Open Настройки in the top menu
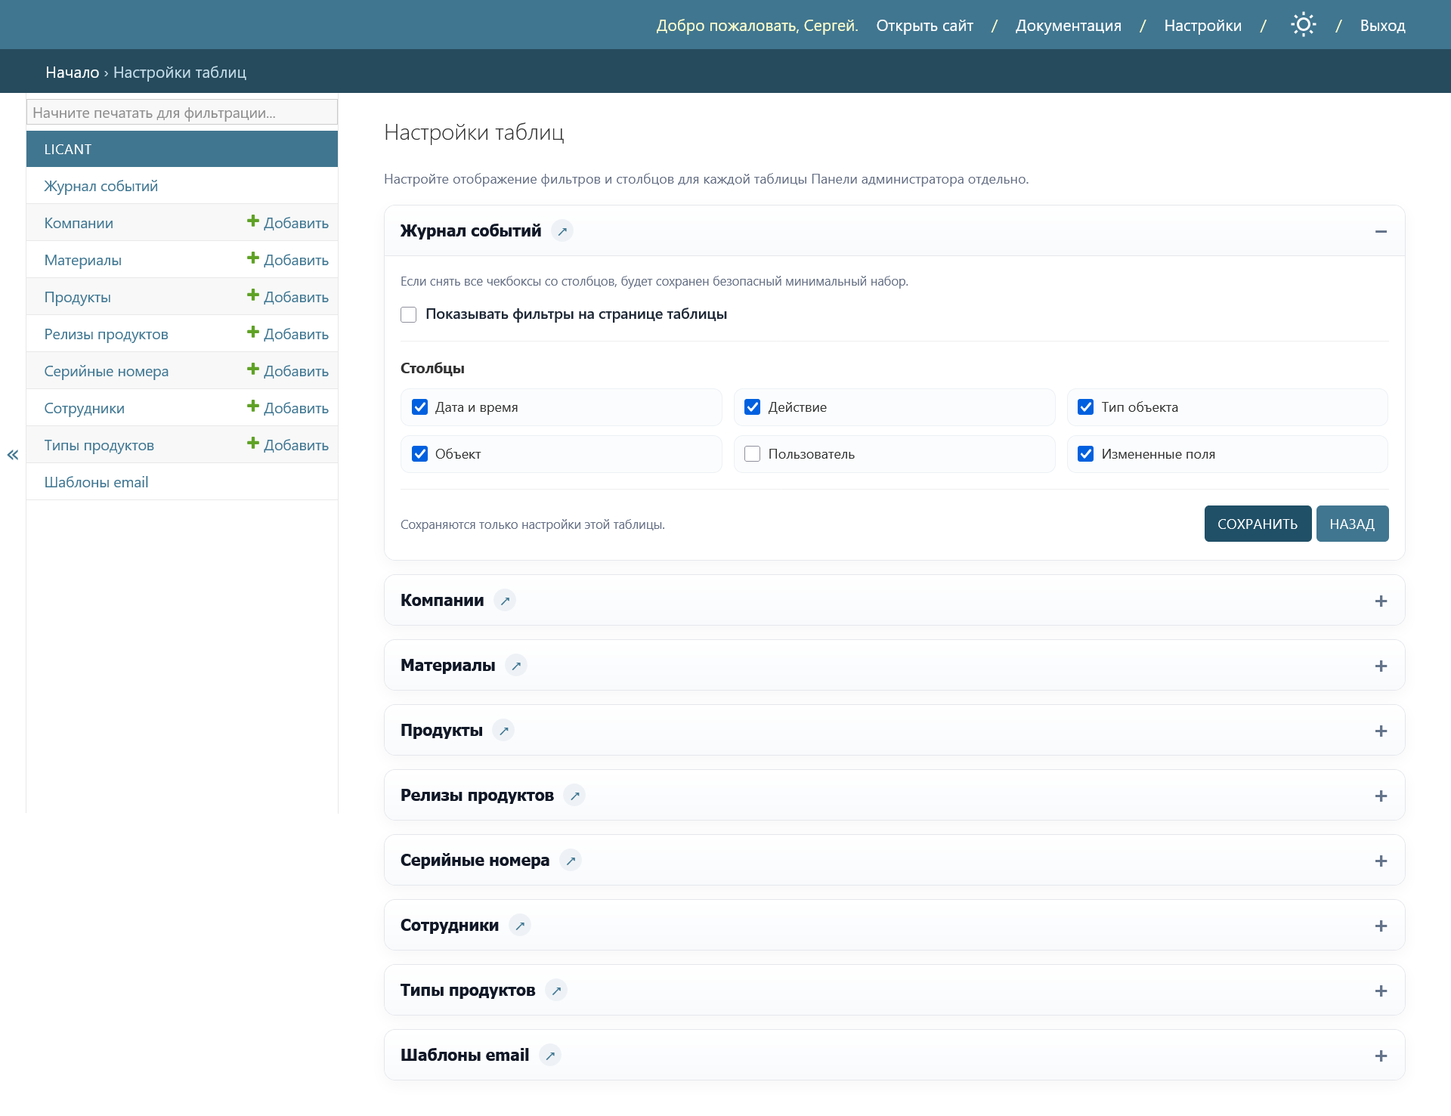 click(1202, 26)
